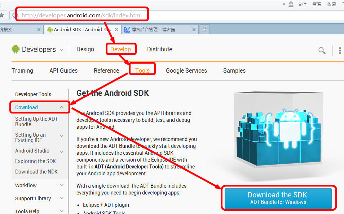Click the 'Eclipse + ADT plugin' list item
The image size is (344, 214).
point(106,205)
